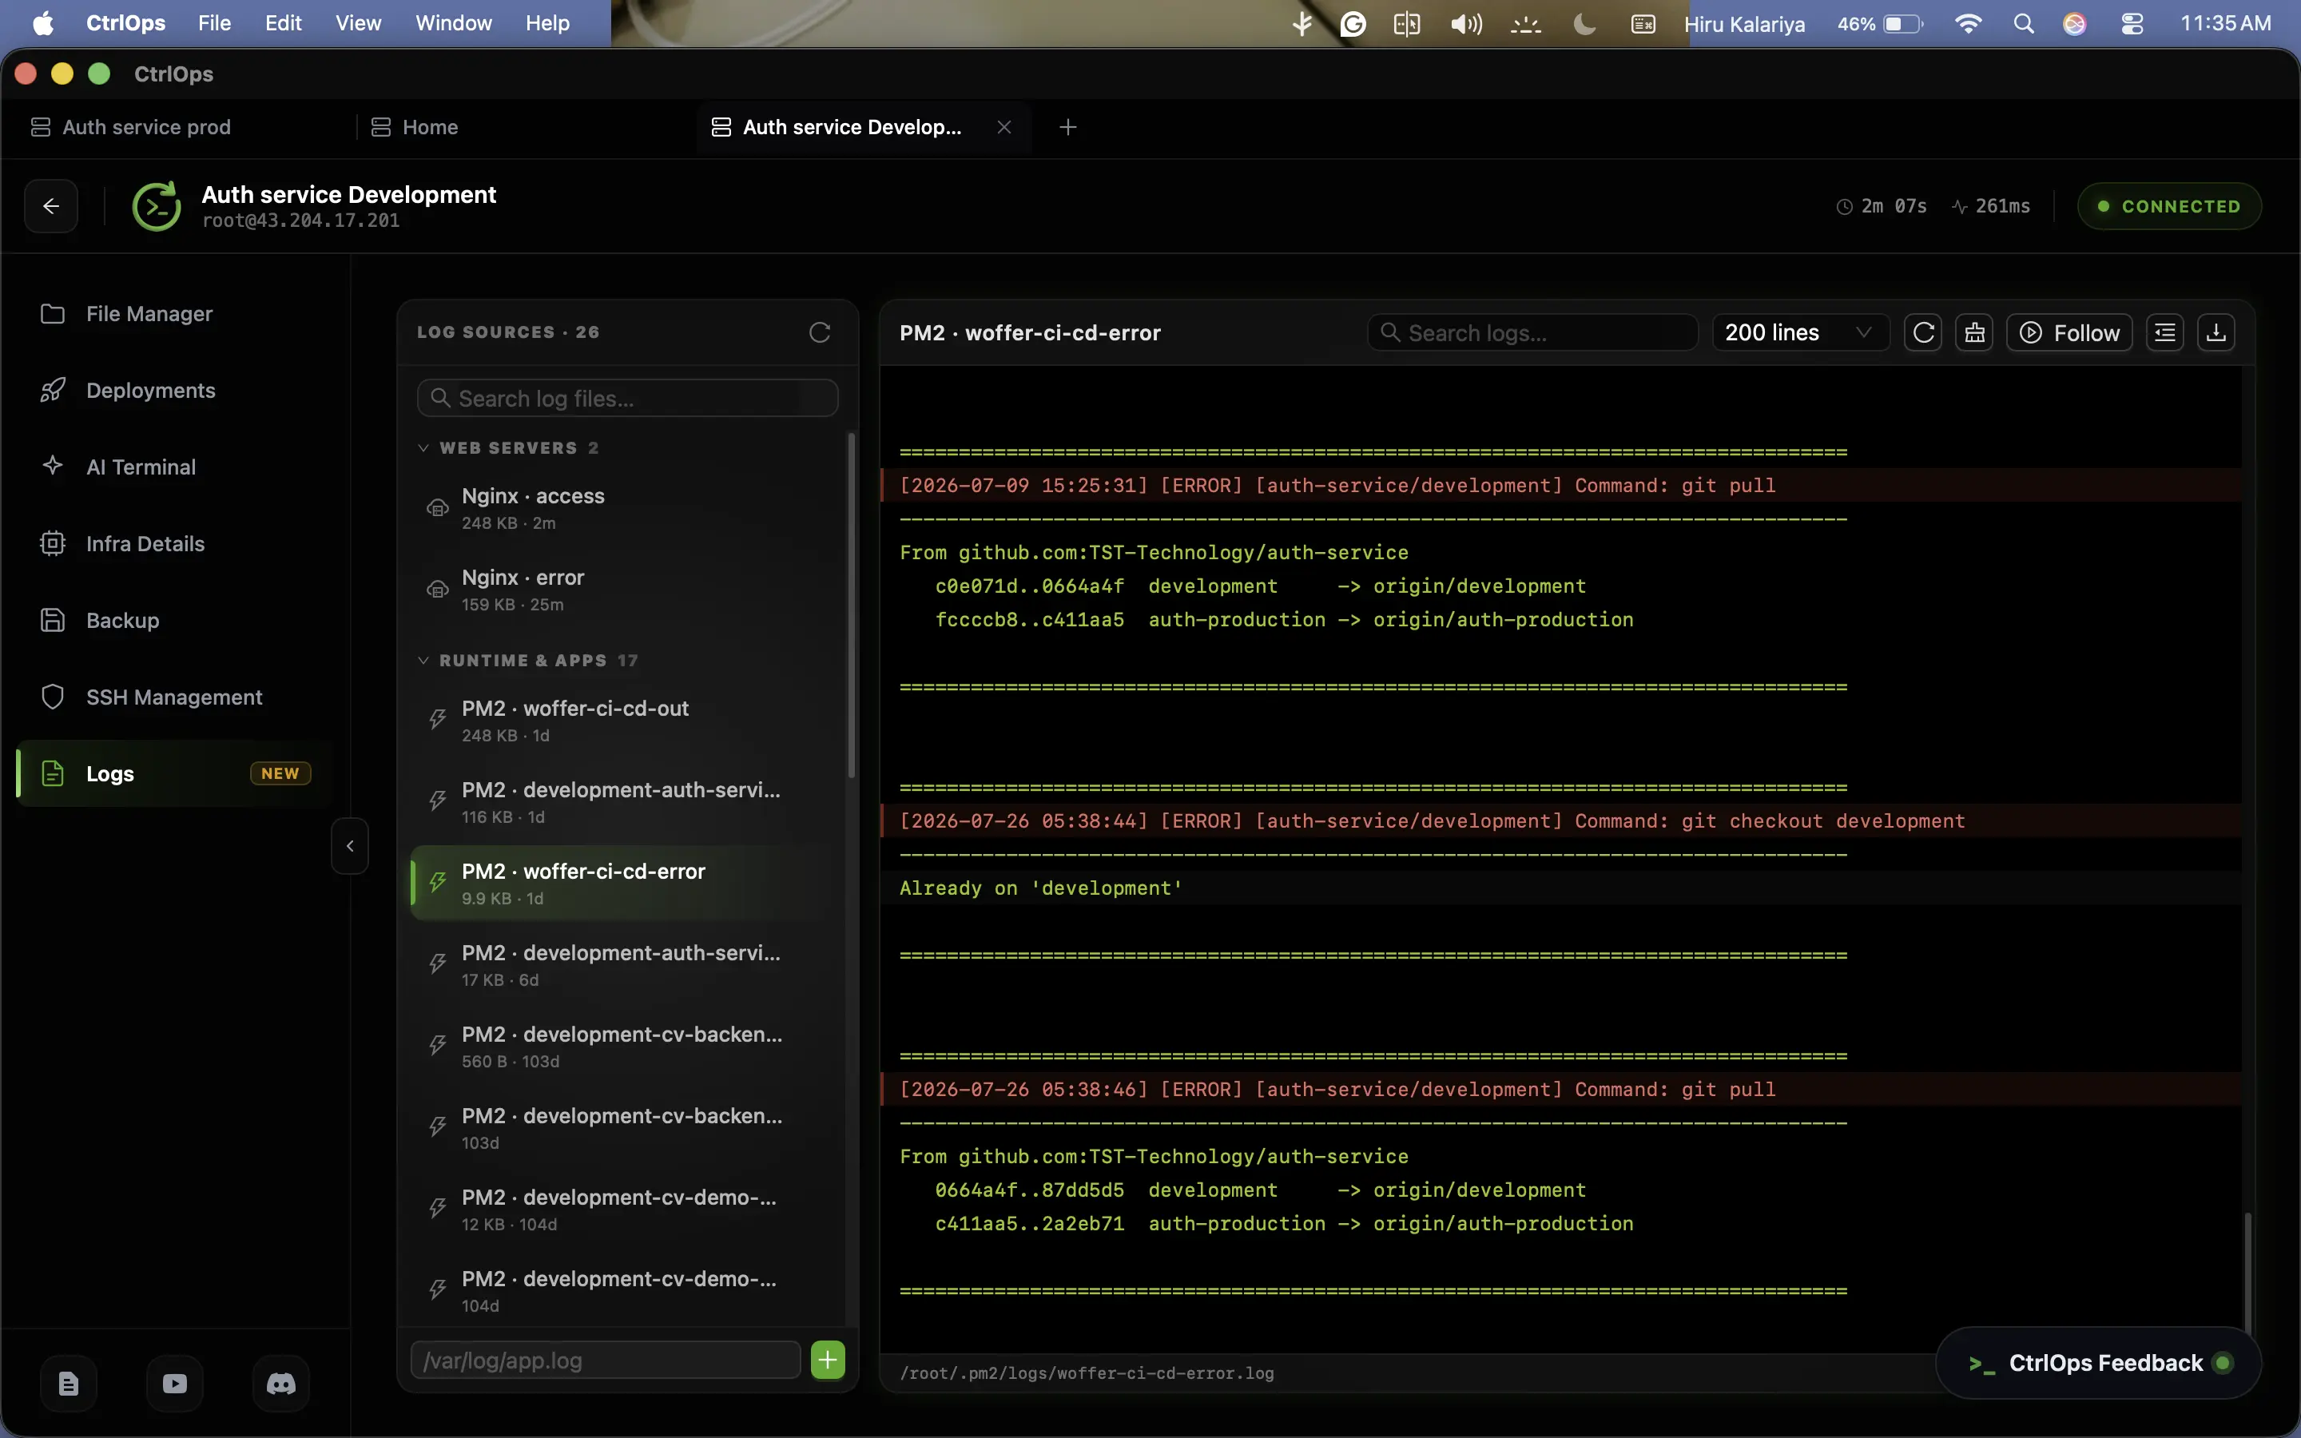Add custom log path with green plus
The image size is (2301, 1438).
pyautogui.click(x=829, y=1360)
